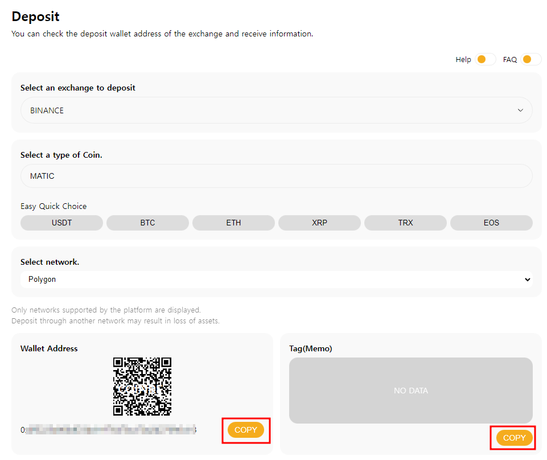Select BTC quick choice
The width and height of the screenshot is (547, 460).
click(x=147, y=223)
